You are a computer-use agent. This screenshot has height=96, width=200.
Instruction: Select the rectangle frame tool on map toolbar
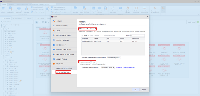[43, 22]
